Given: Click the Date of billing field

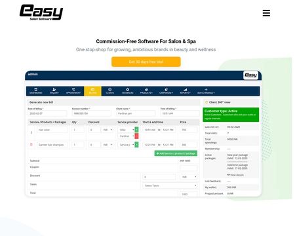Looking at the screenshot, I should [47, 113].
